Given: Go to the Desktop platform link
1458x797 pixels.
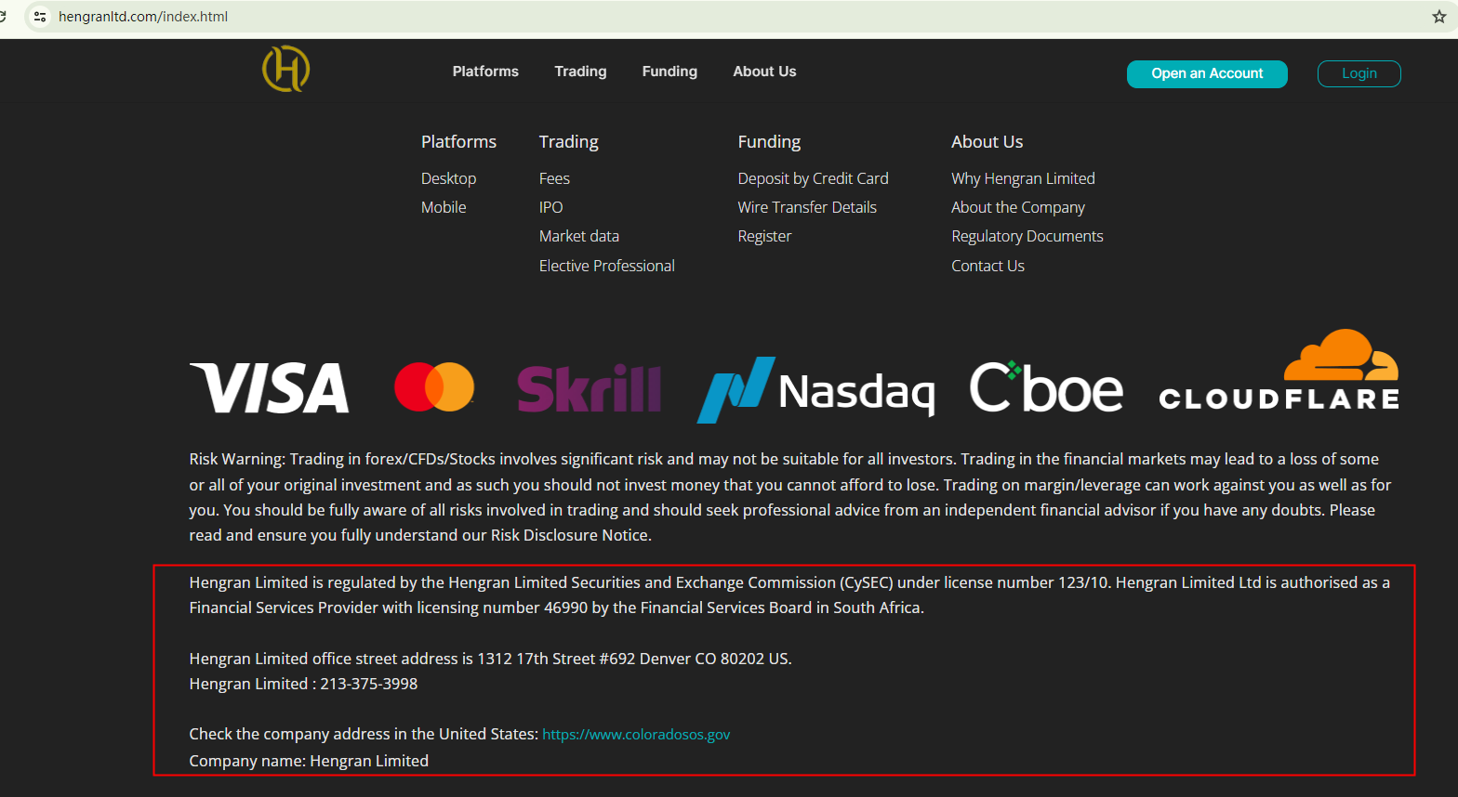Looking at the screenshot, I should [448, 178].
